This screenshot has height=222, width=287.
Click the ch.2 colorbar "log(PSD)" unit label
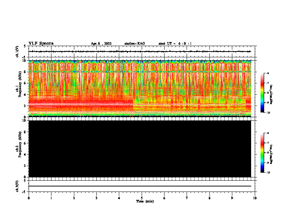[271, 154]
